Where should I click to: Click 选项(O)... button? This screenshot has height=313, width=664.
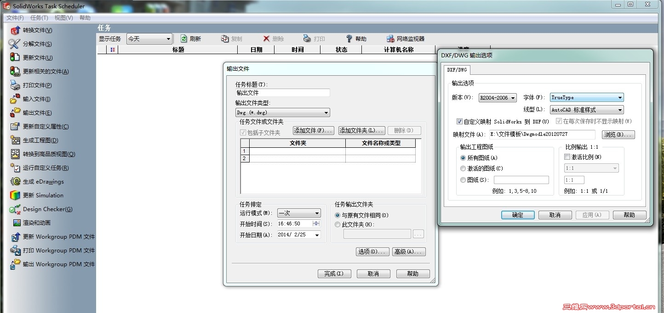(372, 252)
